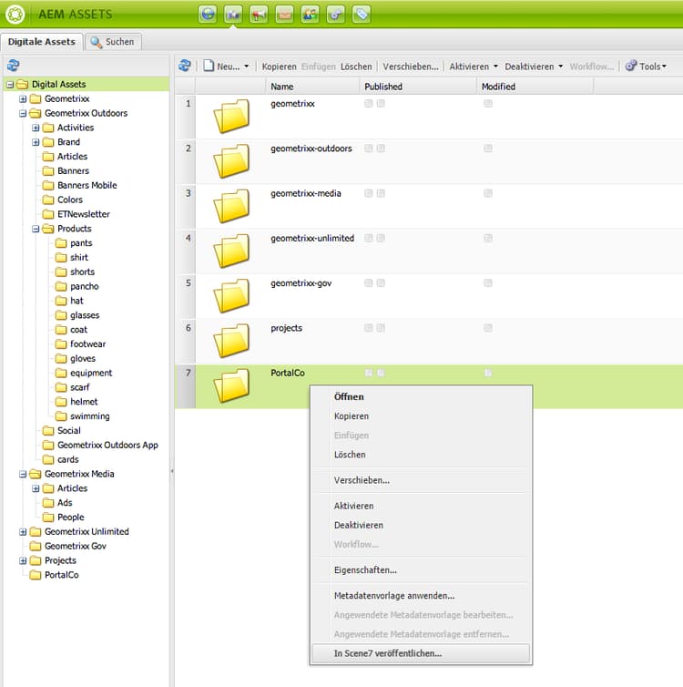This screenshot has height=687, width=683.
Task: Expand the Brand tree folder
Action: tap(36, 142)
